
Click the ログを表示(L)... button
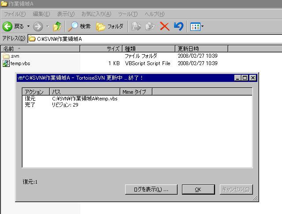click(x=151, y=189)
